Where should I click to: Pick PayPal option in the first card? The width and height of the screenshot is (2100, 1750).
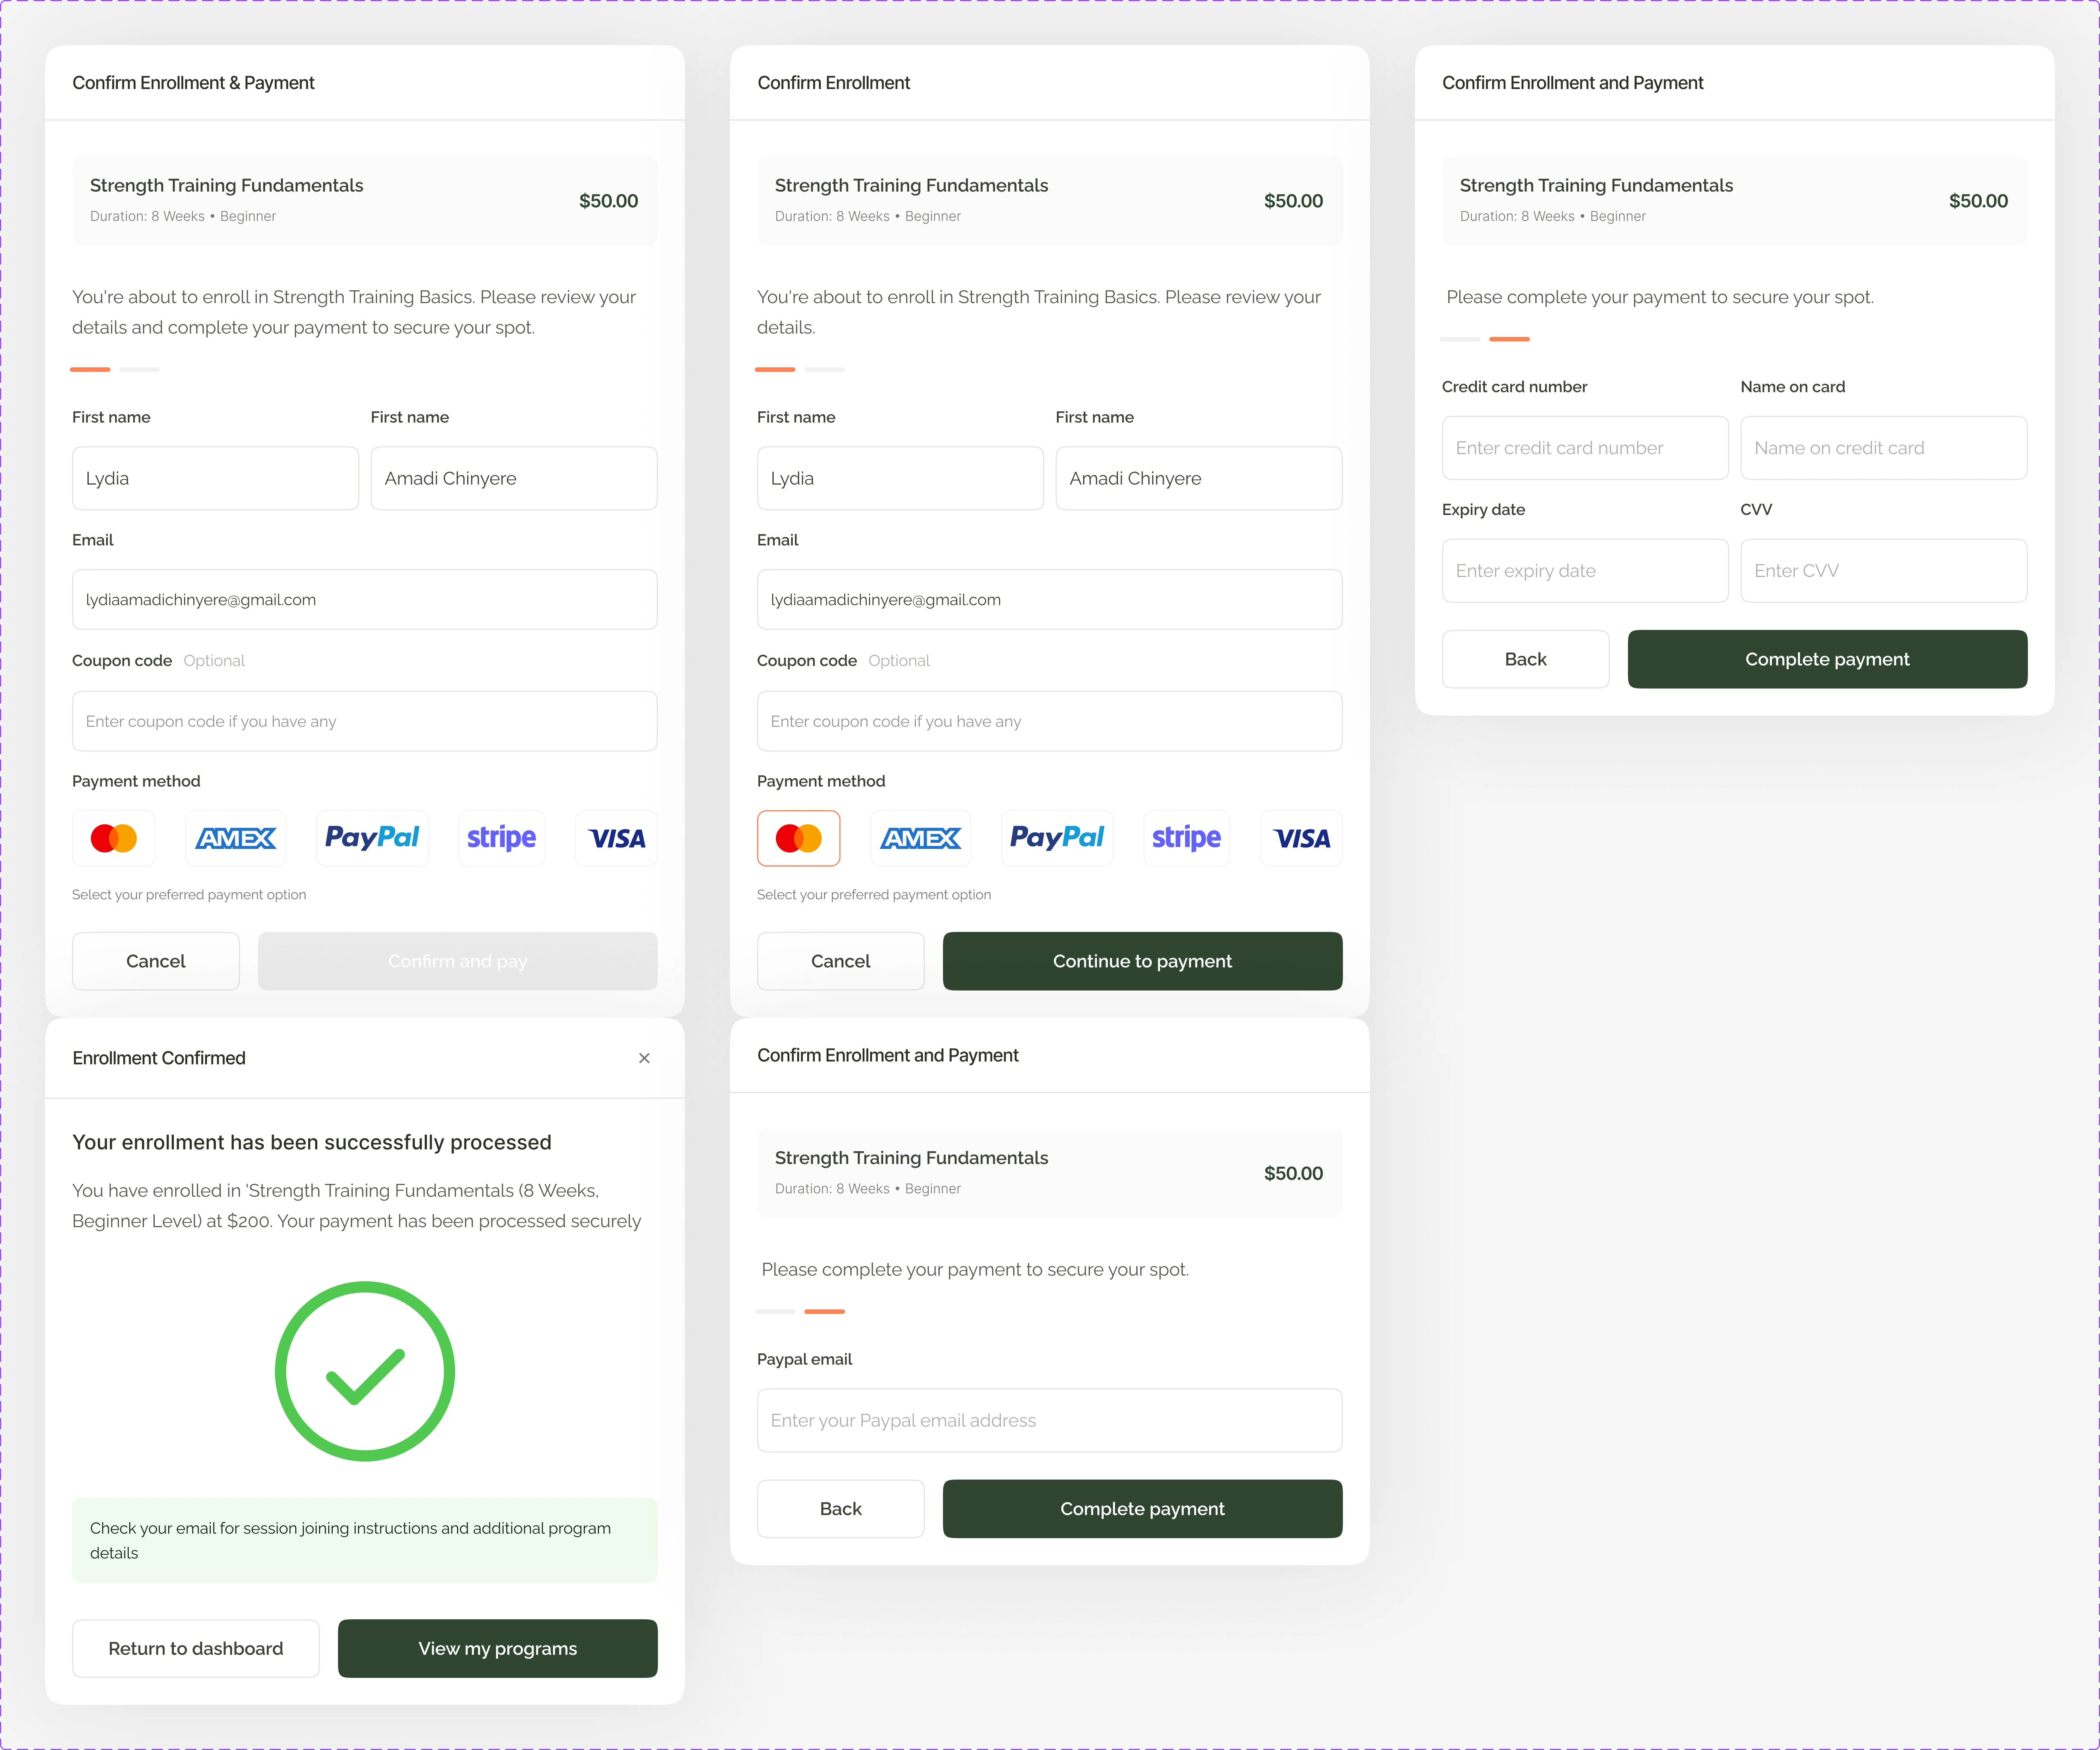pyautogui.click(x=372, y=838)
